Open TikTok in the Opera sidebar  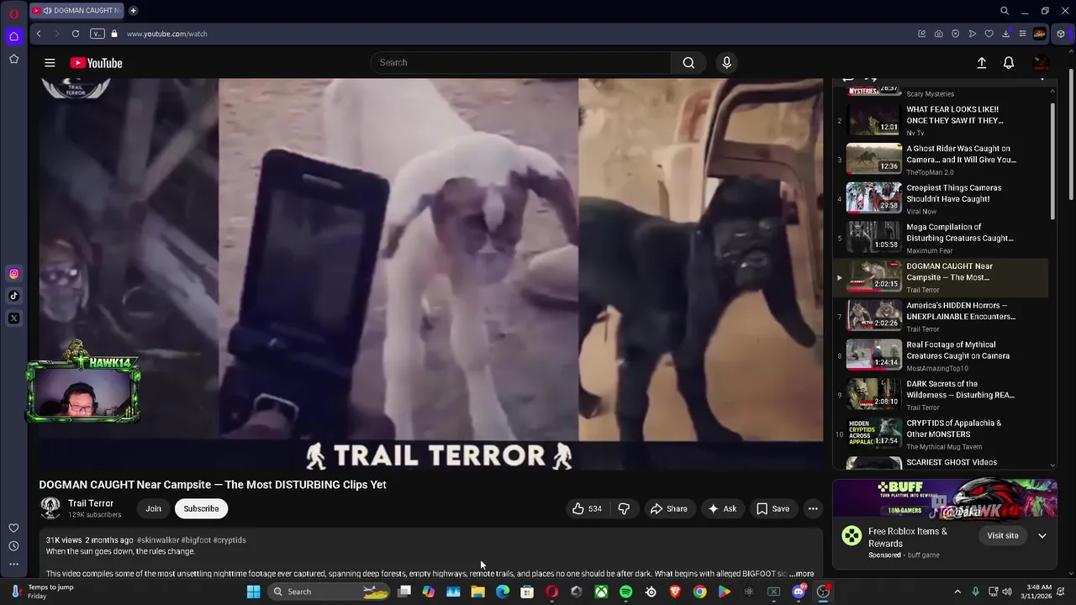[13, 296]
